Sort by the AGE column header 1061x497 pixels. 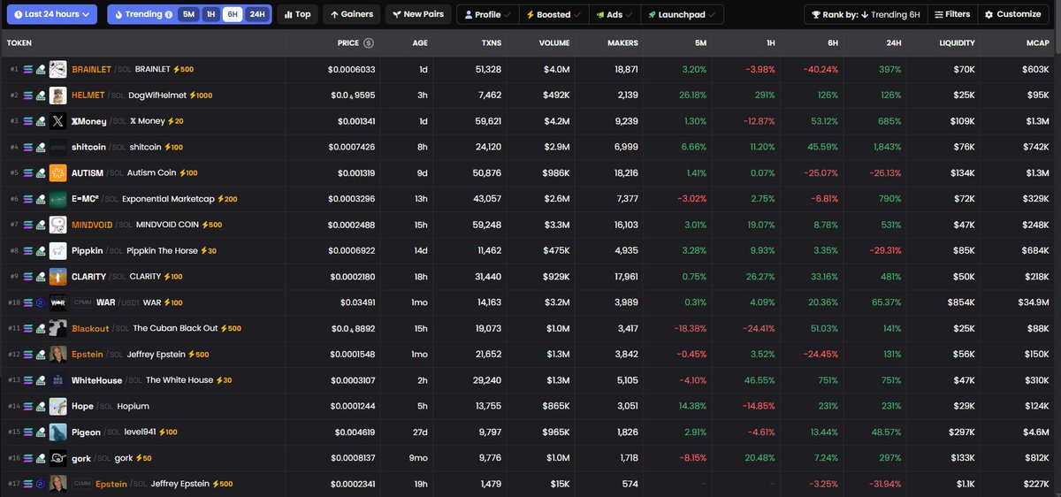420,42
